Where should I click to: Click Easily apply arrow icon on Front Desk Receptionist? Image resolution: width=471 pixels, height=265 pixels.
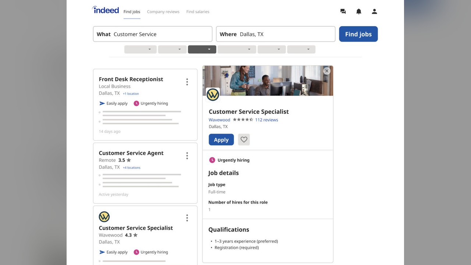102,103
